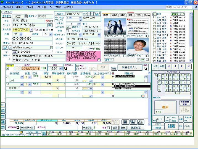Select 誕生日ハガキ持参 in dropdown list
The width and height of the screenshot is (198, 149).
[x=132, y=89]
